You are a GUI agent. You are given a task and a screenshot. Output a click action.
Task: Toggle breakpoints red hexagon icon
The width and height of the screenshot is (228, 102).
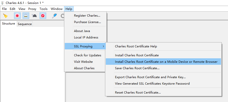[x=43, y=16]
